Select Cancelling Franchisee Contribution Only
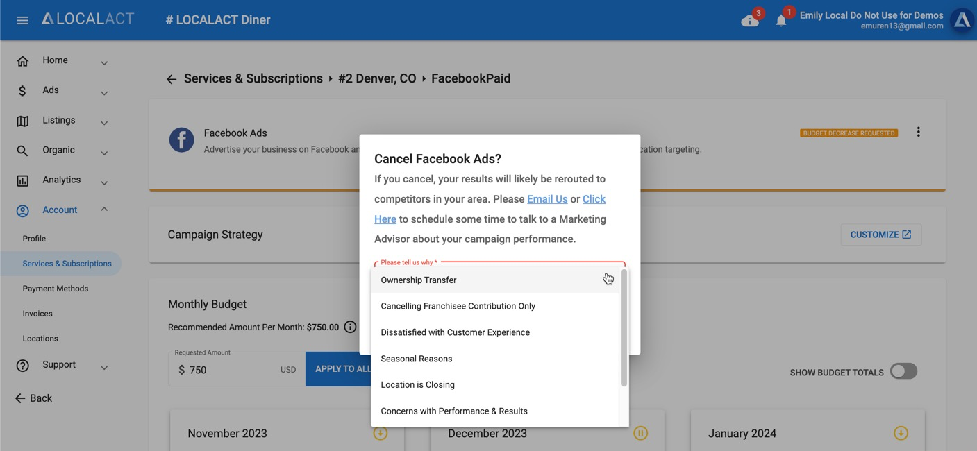977x451 pixels. coord(494,306)
